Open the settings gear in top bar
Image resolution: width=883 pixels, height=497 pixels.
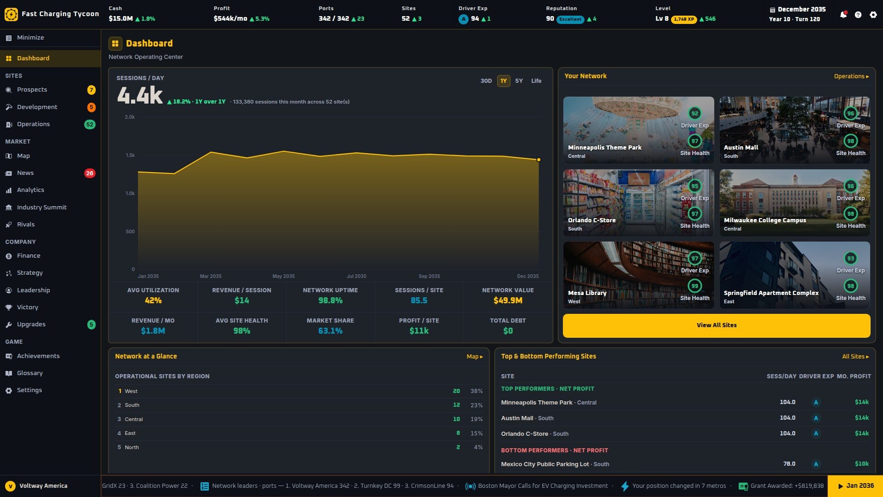(x=873, y=15)
